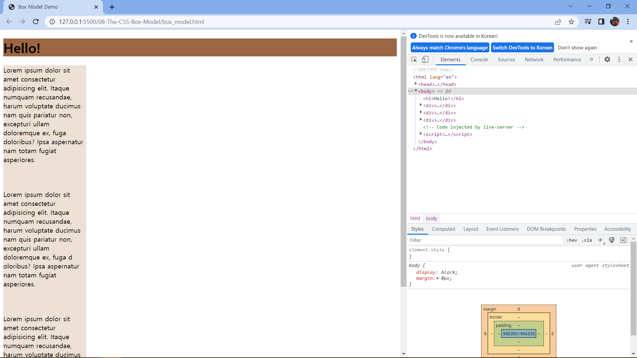
Task: Activate the inspect element picker tool
Action: tap(414, 60)
